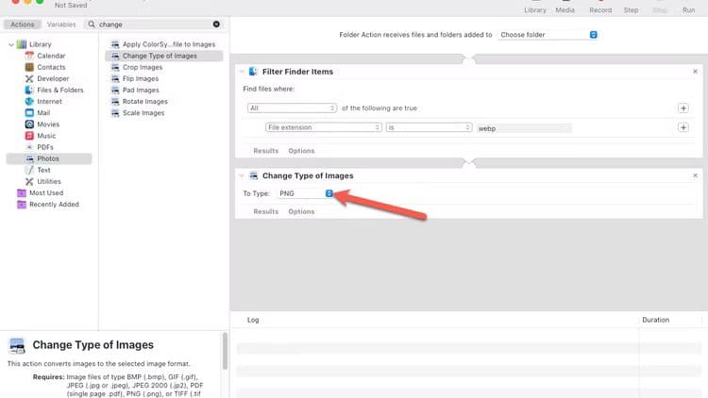Open Results of Change Type of Images
This screenshot has height=398, width=708.
click(x=266, y=211)
